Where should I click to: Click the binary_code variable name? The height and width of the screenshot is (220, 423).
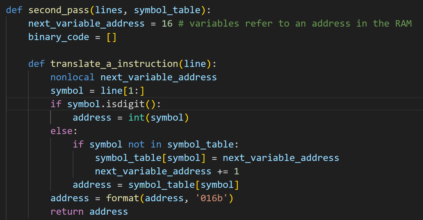tap(59, 37)
